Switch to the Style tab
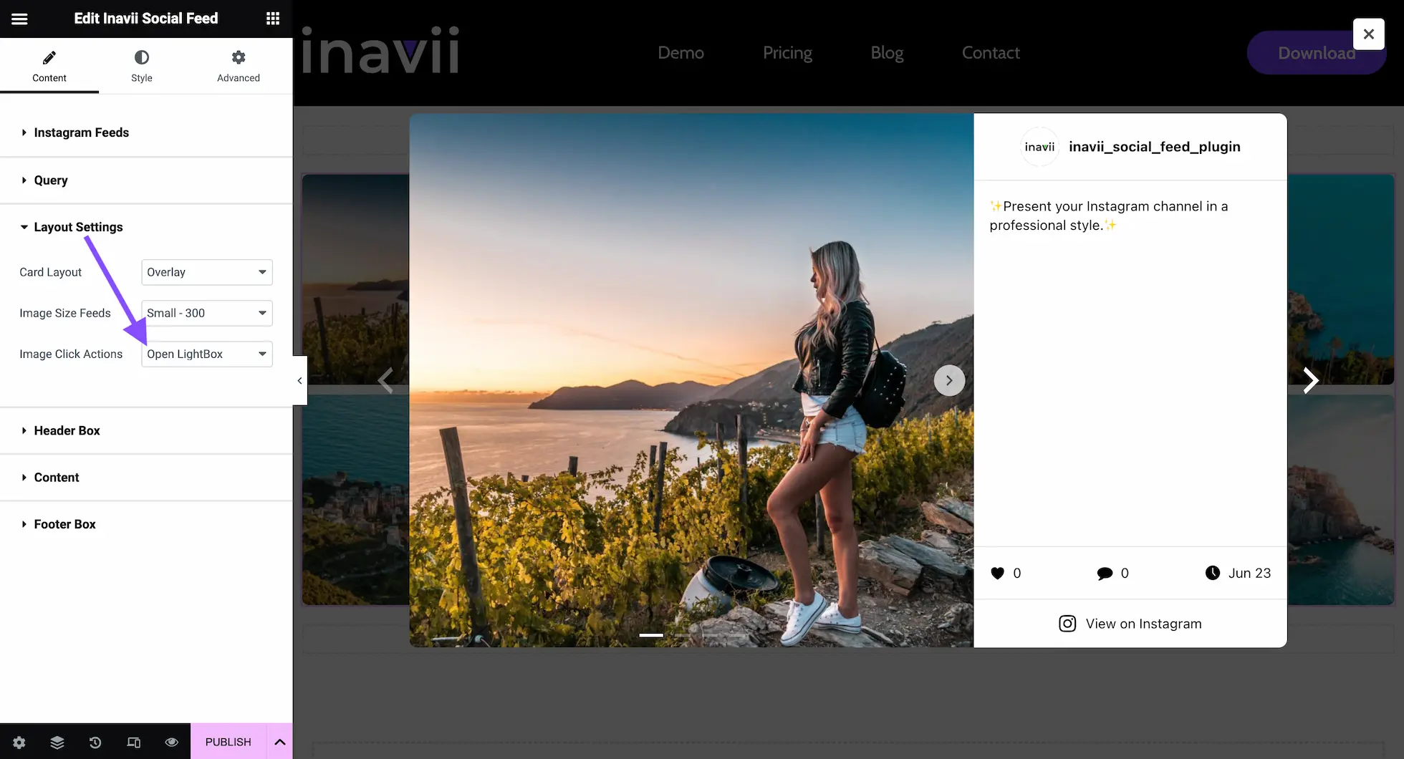Image resolution: width=1404 pixels, height=759 pixels. [x=142, y=66]
